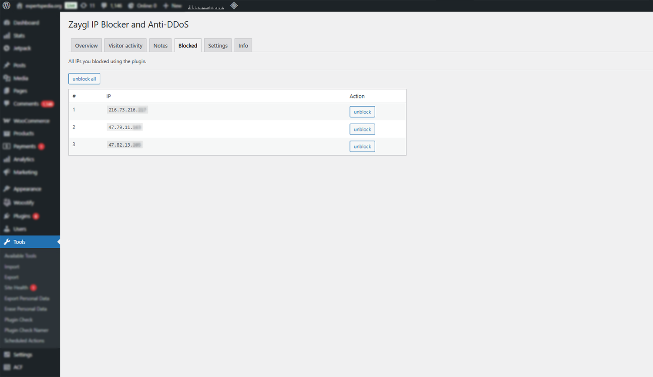Switch to the Overview tab

click(x=86, y=45)
